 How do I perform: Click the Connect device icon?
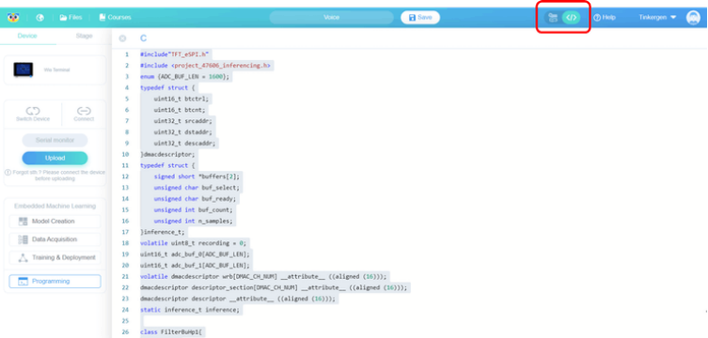click(84, 111)
